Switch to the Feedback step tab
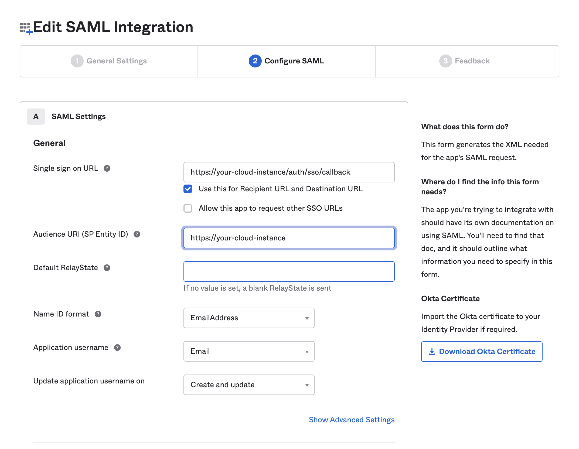 tap(467, 61)
